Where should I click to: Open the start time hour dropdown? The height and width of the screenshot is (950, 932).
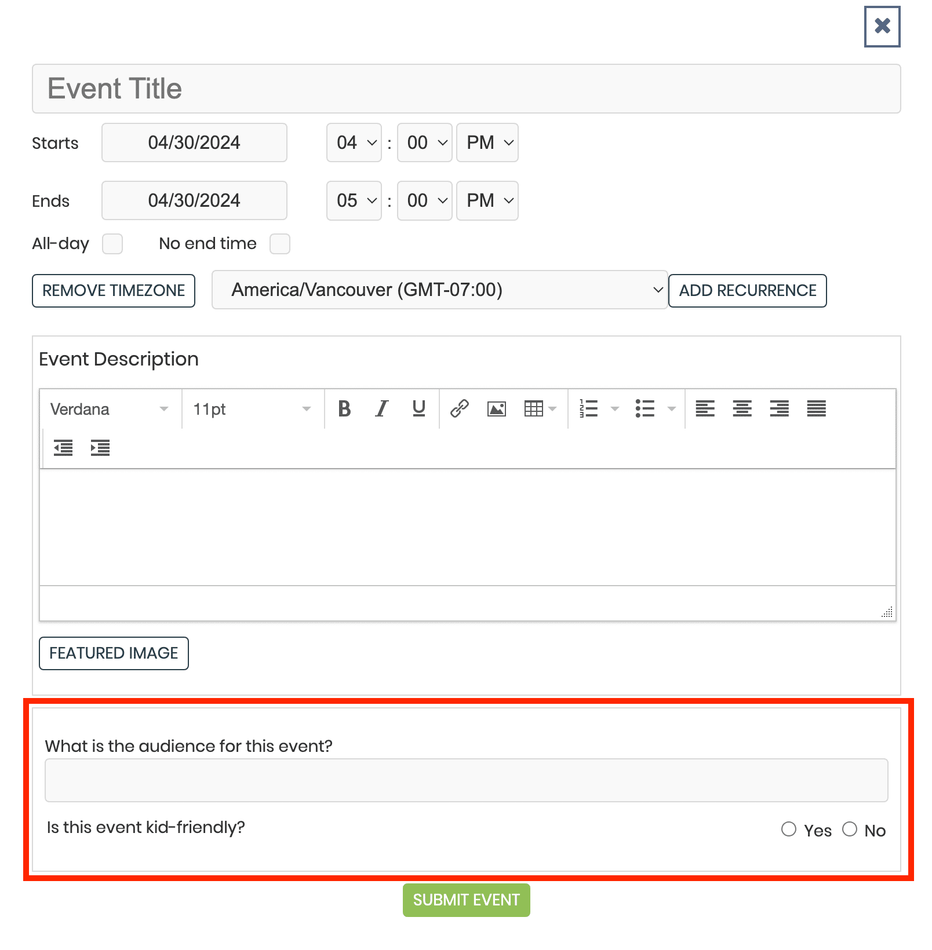pos(354,142)
